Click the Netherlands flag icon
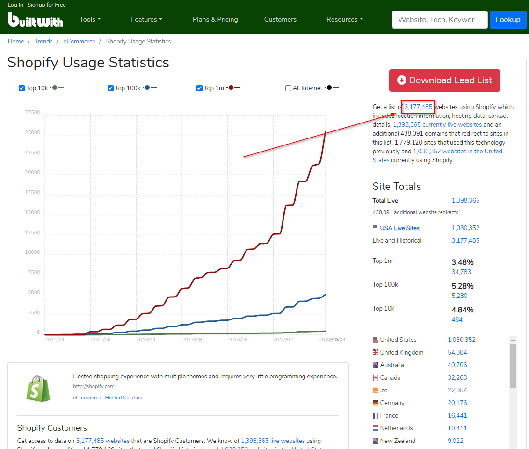This screenshot has height=449, width=529. [x=376, y=428]
